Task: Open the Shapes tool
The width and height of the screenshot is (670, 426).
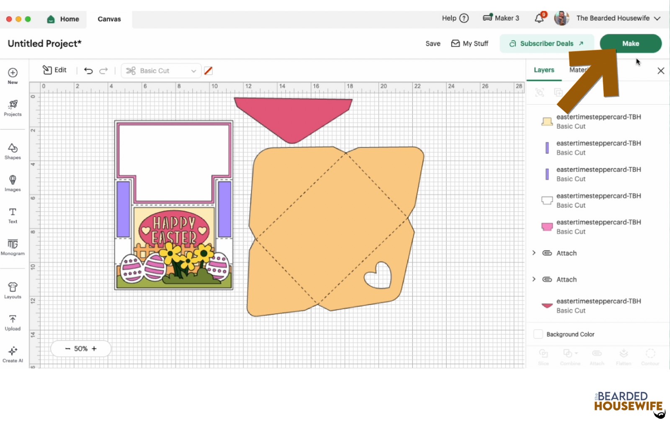Action: pyautogui.click(x=13, y=151)
